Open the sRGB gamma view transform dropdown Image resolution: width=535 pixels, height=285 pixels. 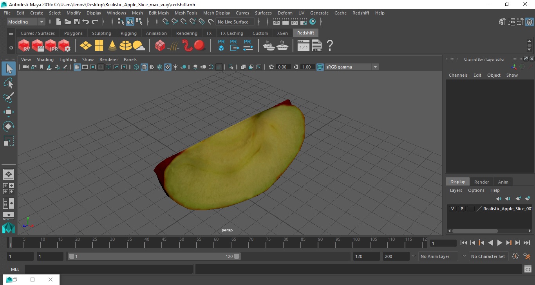coord(352,67)
